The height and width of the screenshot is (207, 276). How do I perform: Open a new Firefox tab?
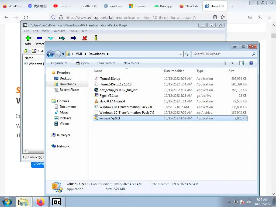pos(233,6)
